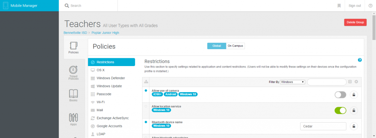Click the Exchange ActiveSync arrows icon
376x138 pixels.
click(x=93, y=118)
